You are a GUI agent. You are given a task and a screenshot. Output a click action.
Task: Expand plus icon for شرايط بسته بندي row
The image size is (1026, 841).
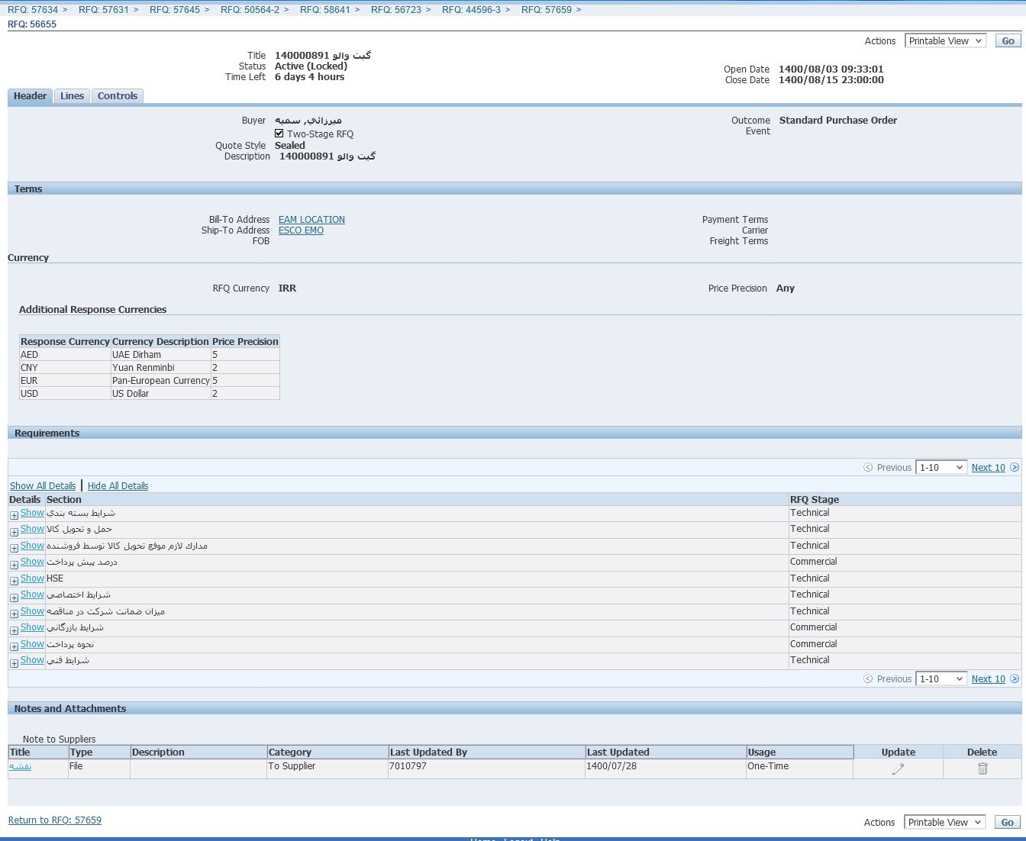click(14, 515)
